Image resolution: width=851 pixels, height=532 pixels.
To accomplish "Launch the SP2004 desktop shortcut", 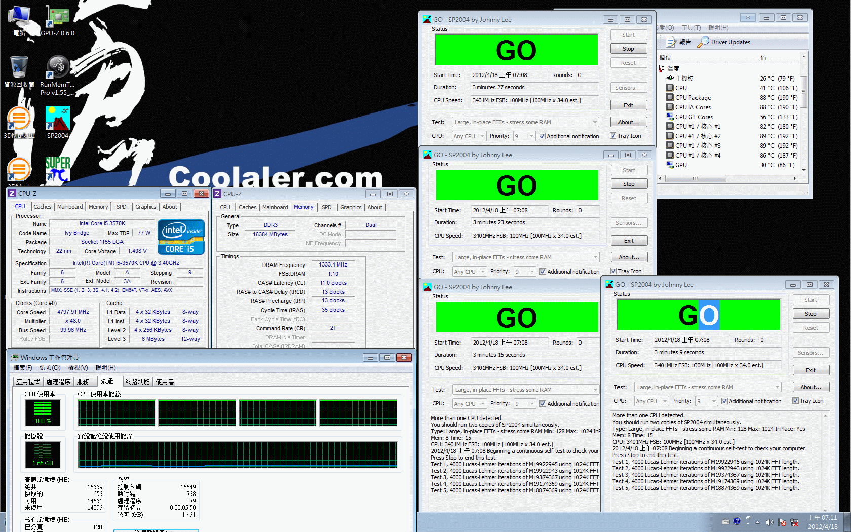I will pos(57,123).
